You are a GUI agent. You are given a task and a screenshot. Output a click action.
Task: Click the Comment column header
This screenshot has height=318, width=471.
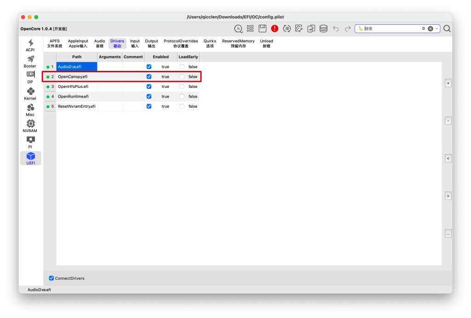(x=133, y=57)
